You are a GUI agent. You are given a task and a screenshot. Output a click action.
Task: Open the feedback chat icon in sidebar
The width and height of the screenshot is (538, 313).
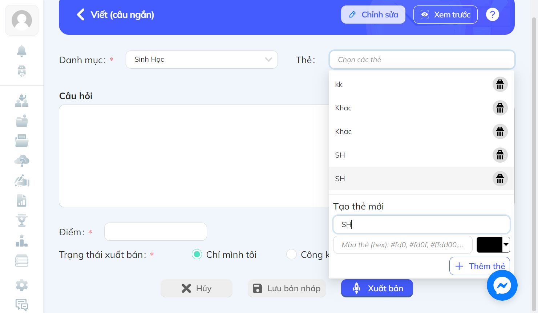22,305
